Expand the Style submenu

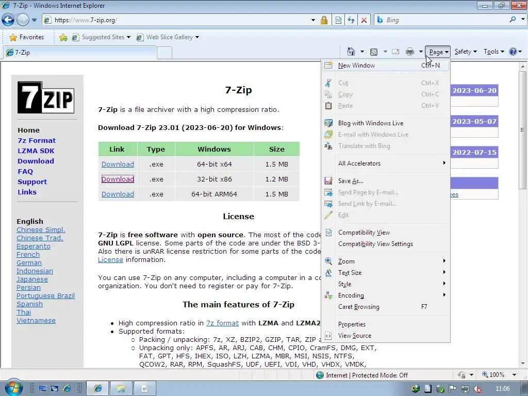(x=386, y=284)
